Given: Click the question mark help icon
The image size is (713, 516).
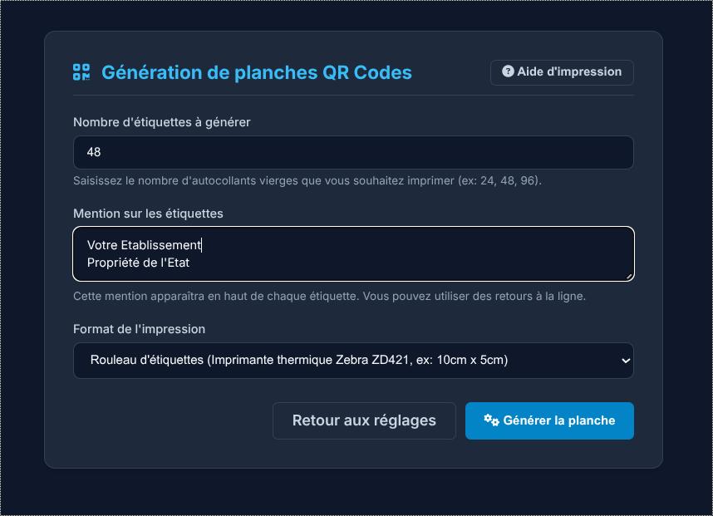Looking at the screenshot, I should point(508,71).
